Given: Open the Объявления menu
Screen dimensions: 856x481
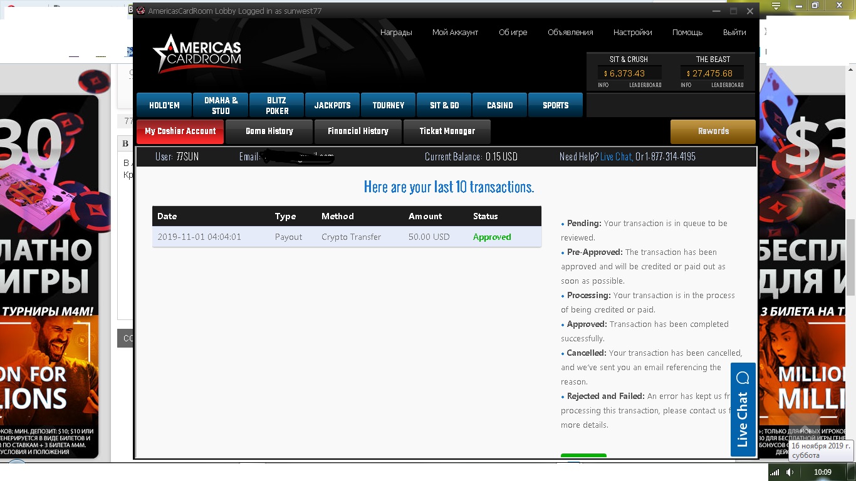Looking at the screenshot, I should tap(570, 33).
